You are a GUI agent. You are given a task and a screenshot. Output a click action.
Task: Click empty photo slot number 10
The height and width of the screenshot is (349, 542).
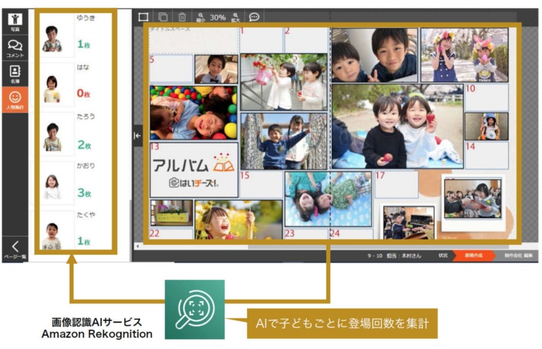click(x=486, y=97)
